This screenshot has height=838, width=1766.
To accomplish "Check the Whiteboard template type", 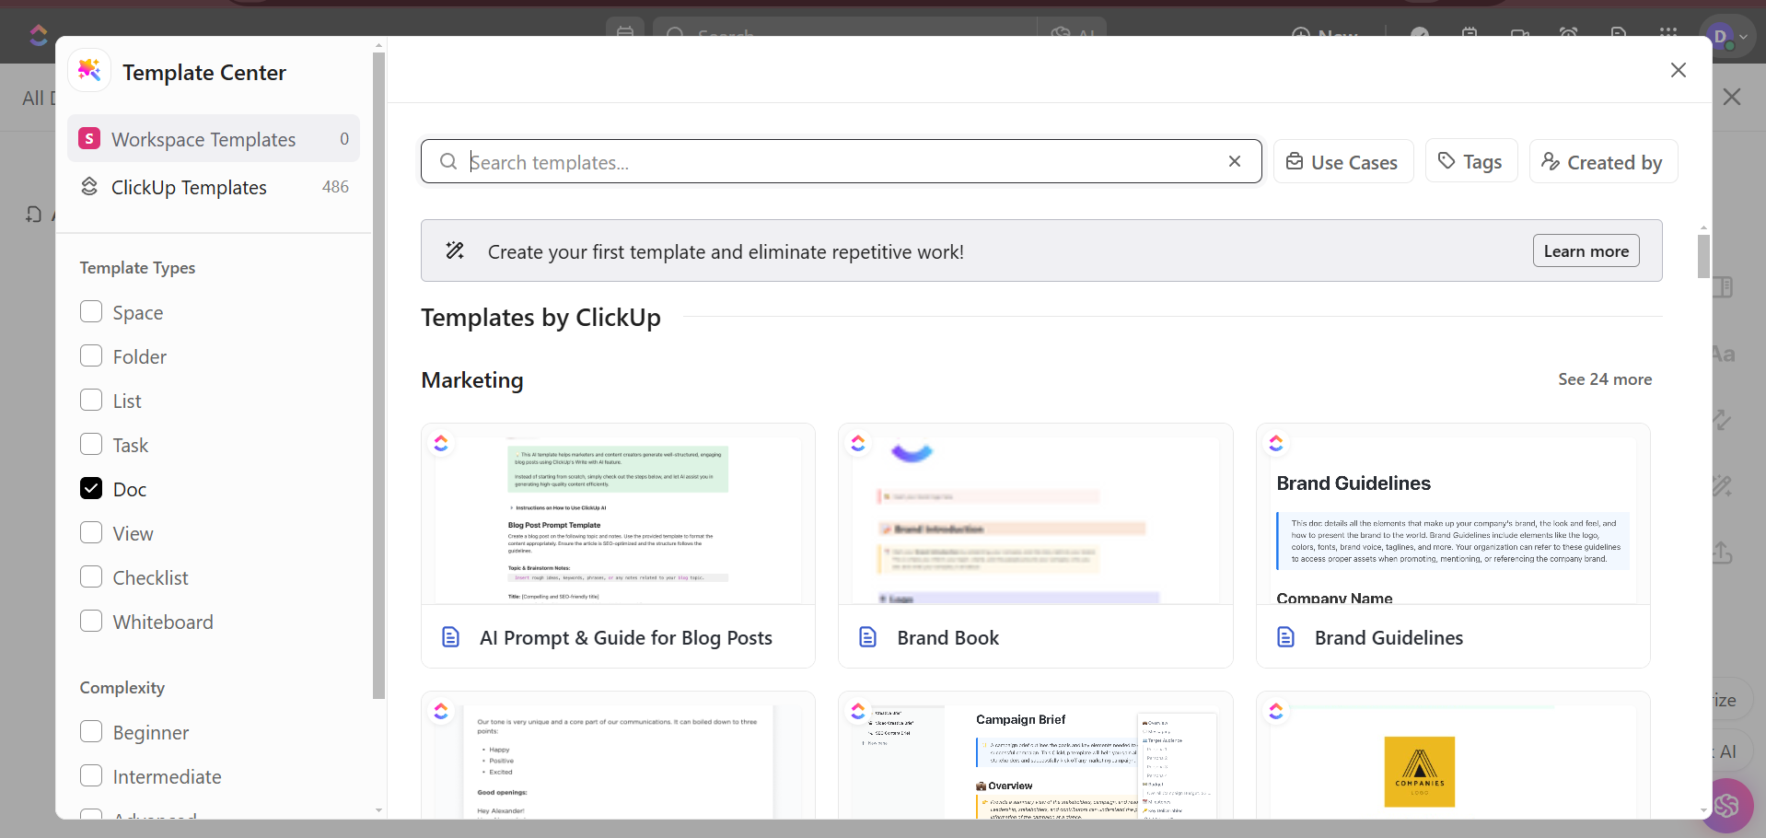I will click(x=91, y=622).
